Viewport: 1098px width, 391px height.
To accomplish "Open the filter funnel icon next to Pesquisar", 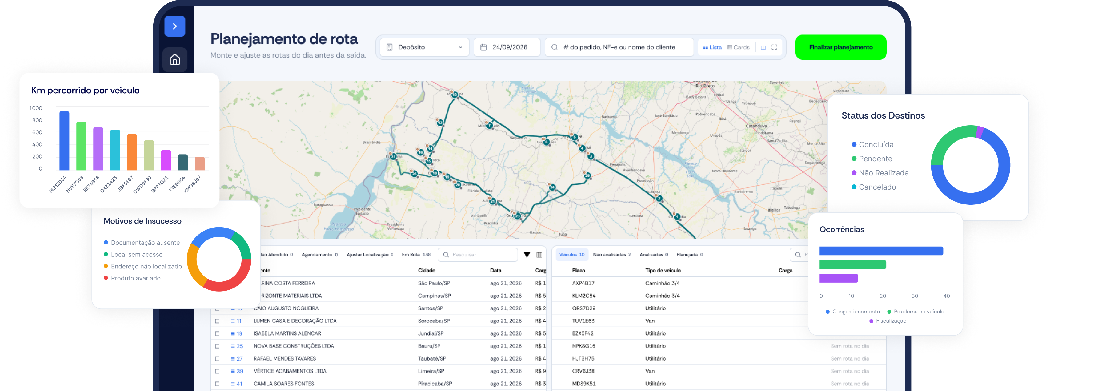I will (527, 255).
